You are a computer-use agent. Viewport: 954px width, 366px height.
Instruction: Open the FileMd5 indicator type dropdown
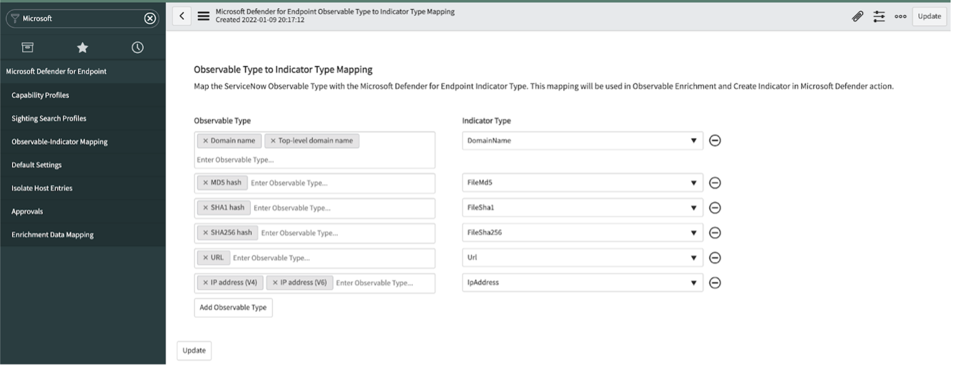coord(582,183)
